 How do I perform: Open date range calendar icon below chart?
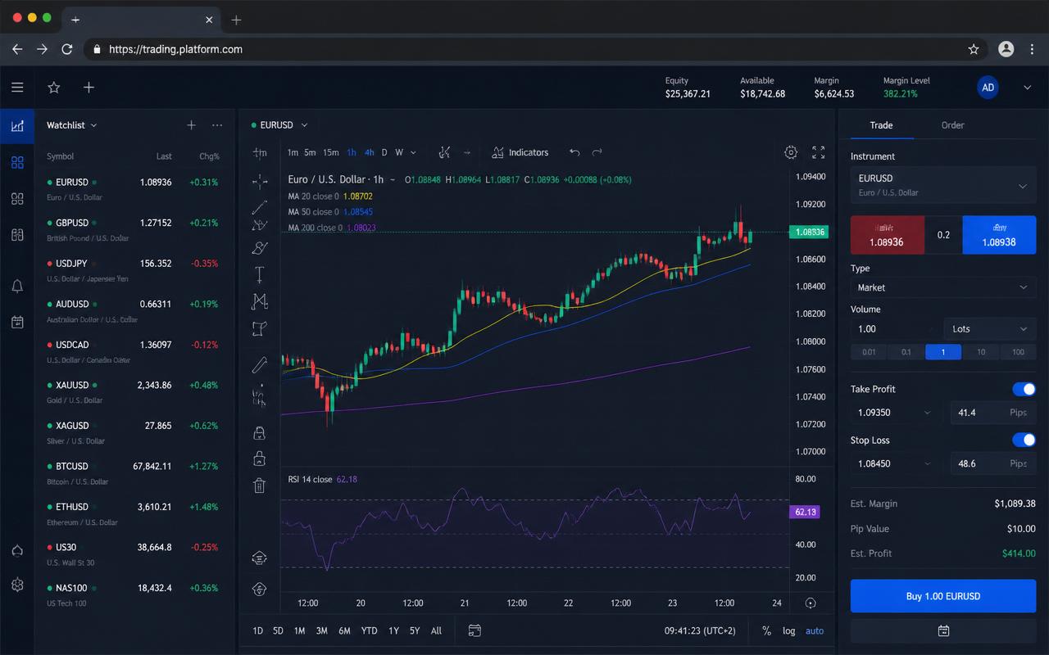click(x=475, y=630)
